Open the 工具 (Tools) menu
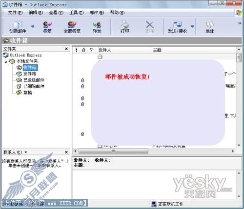Viewport: 244px width, 209px height. click(x=77, y=13)
